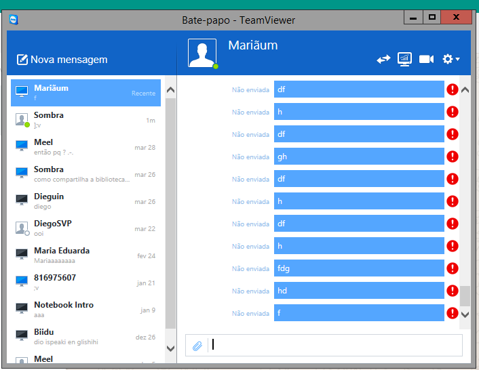Open the Dieguin conversation
479x370 pixels.
pos(86,201)
